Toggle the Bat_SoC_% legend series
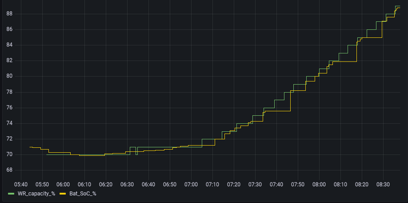Image resolution: width=408 pixels, height=203 pixels. click(x=83, y=194)
